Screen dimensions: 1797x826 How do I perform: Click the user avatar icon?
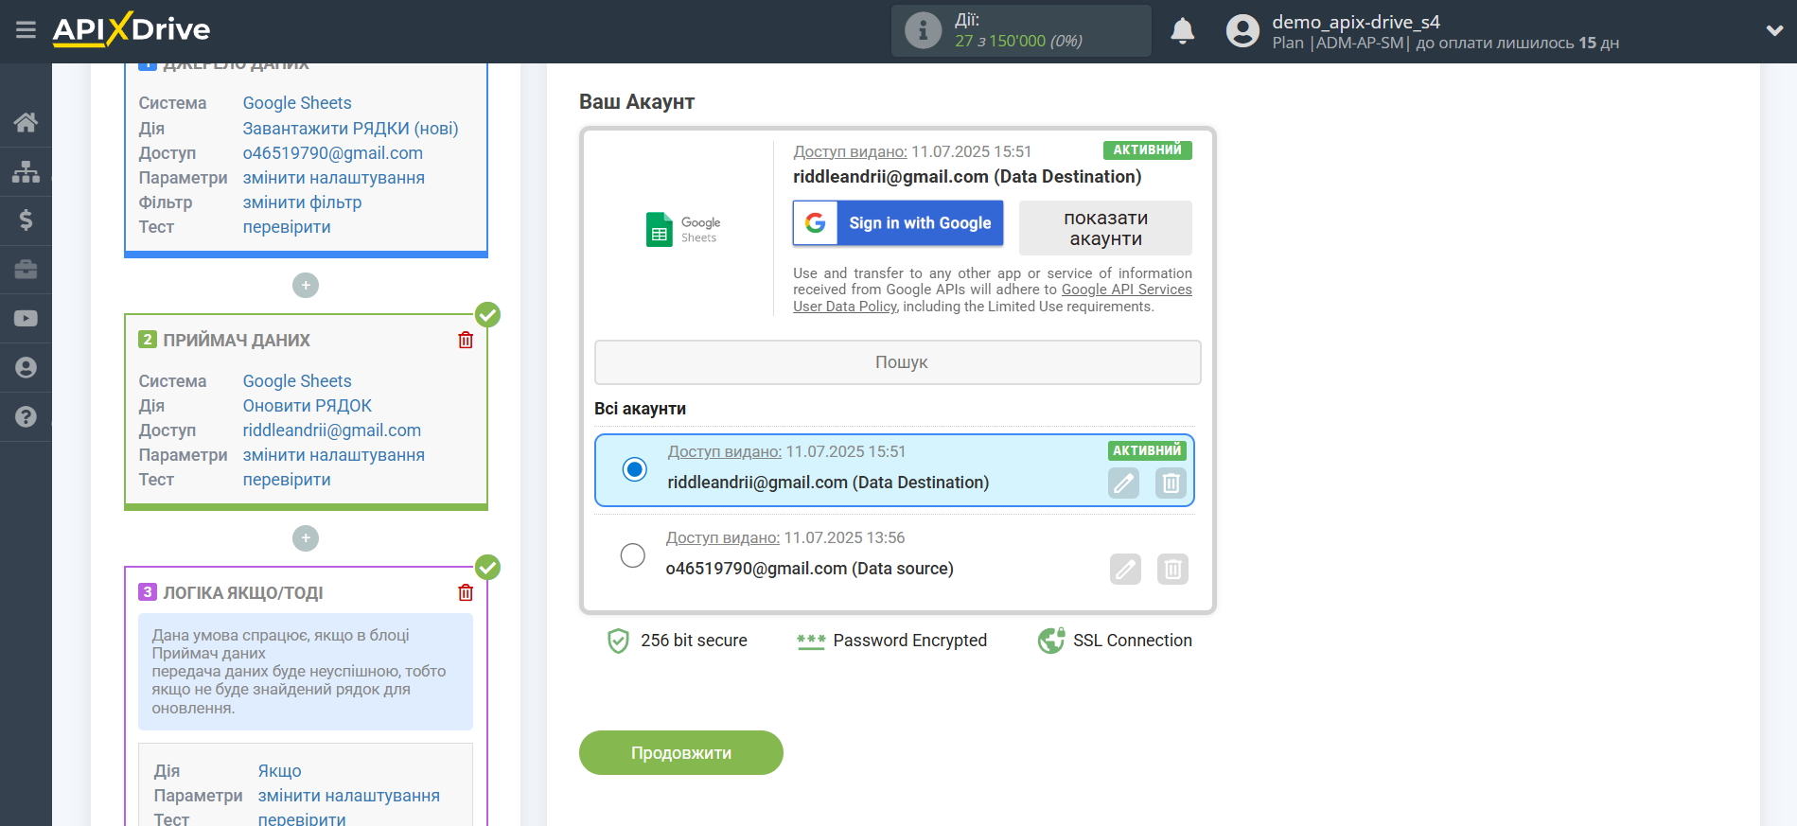point(1242,31)
